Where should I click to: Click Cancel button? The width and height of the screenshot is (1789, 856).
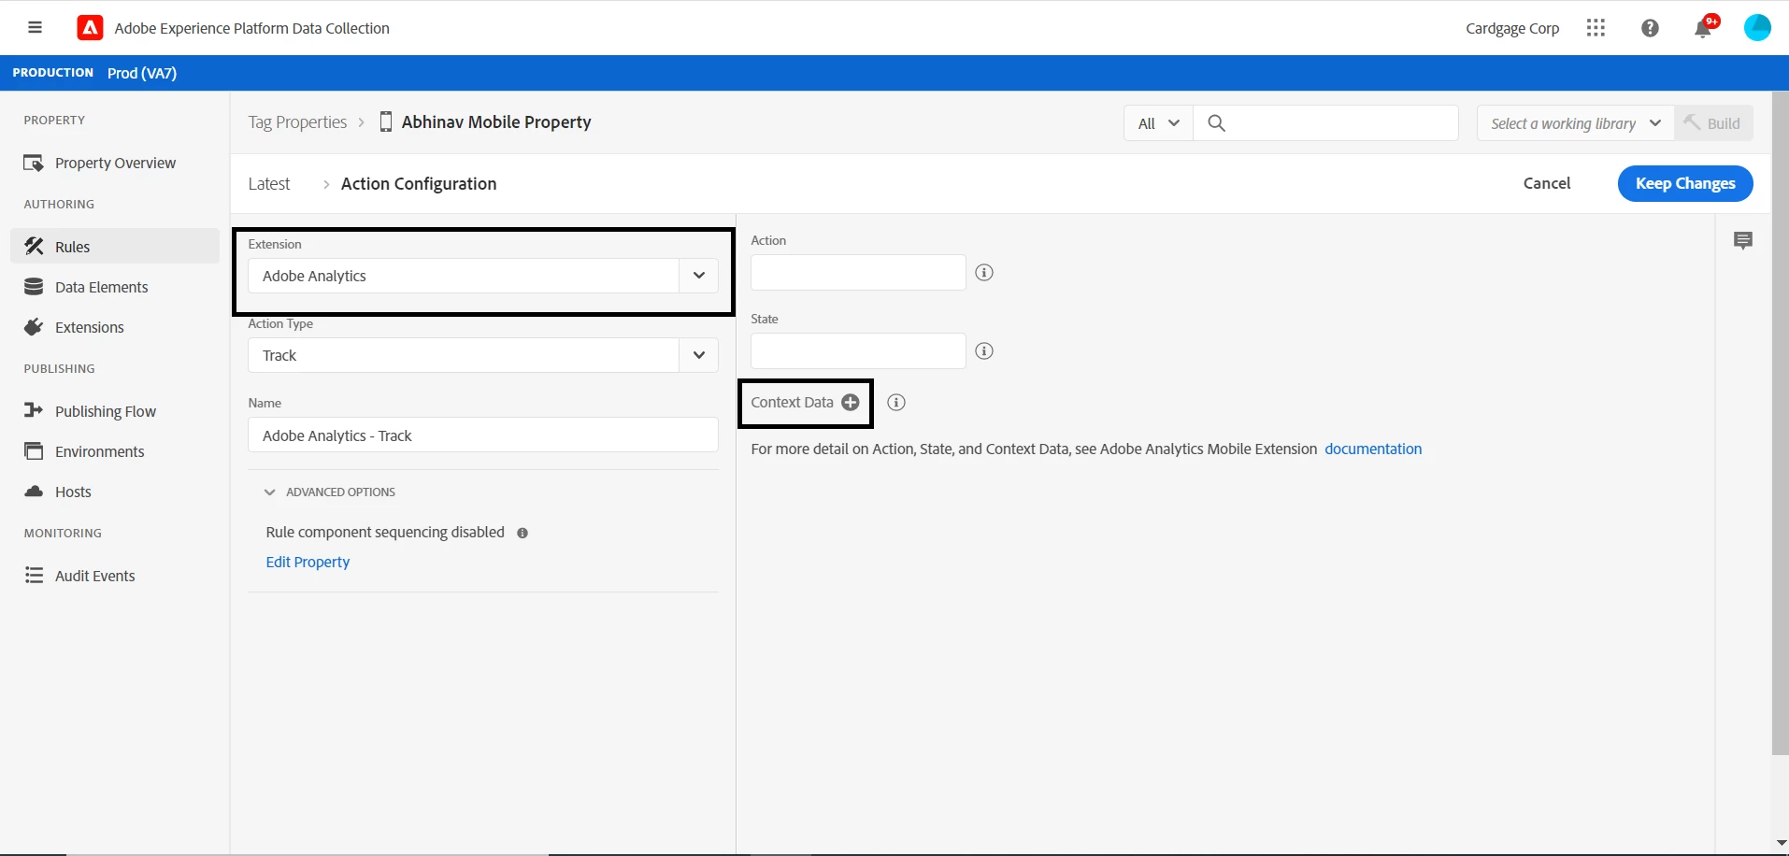pyautogui.click(x=1547, y=183)
